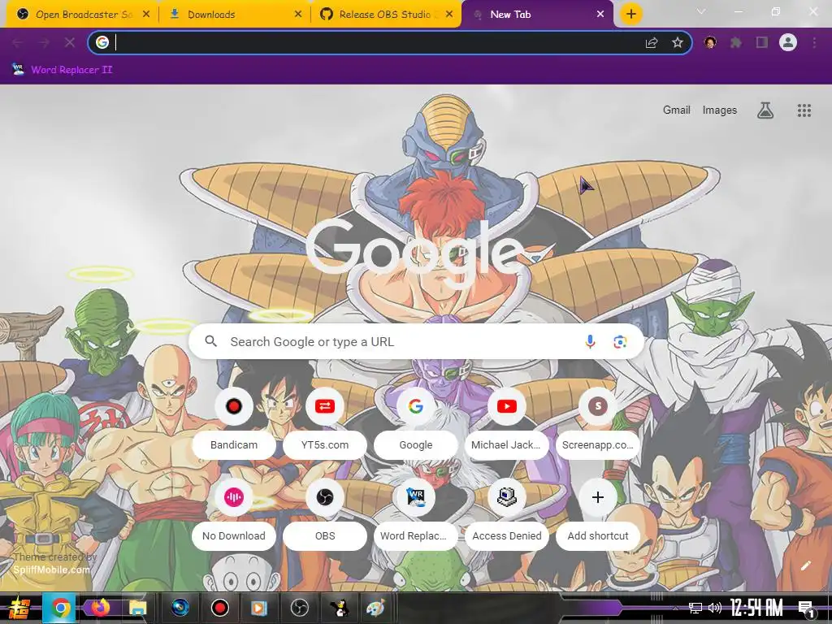Open the blue camera lens taskbar app

click(180, 608)
